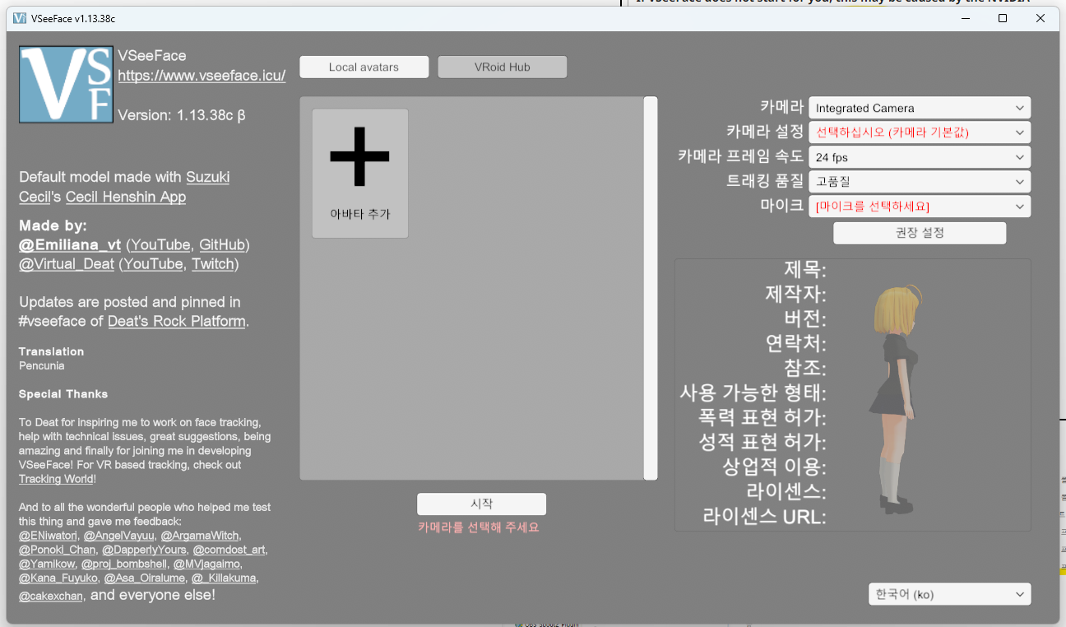Open the 트래킹 품질 고품질 dropdown
The height and width of the screenshot is (627, 1066).
tap(920, 182)
